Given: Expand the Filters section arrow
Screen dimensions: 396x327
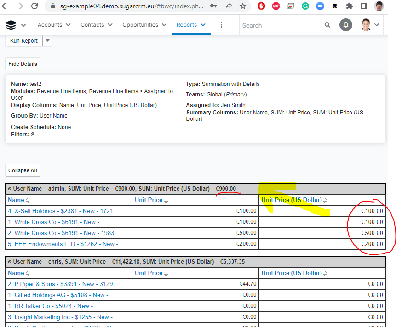Looking at the screenshot, I should click(33, 135).
